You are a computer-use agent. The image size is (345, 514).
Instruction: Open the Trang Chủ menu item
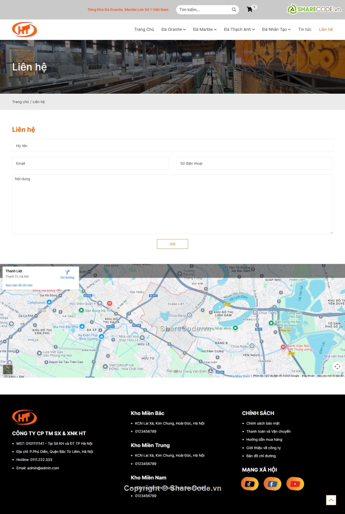click(144, 29)
